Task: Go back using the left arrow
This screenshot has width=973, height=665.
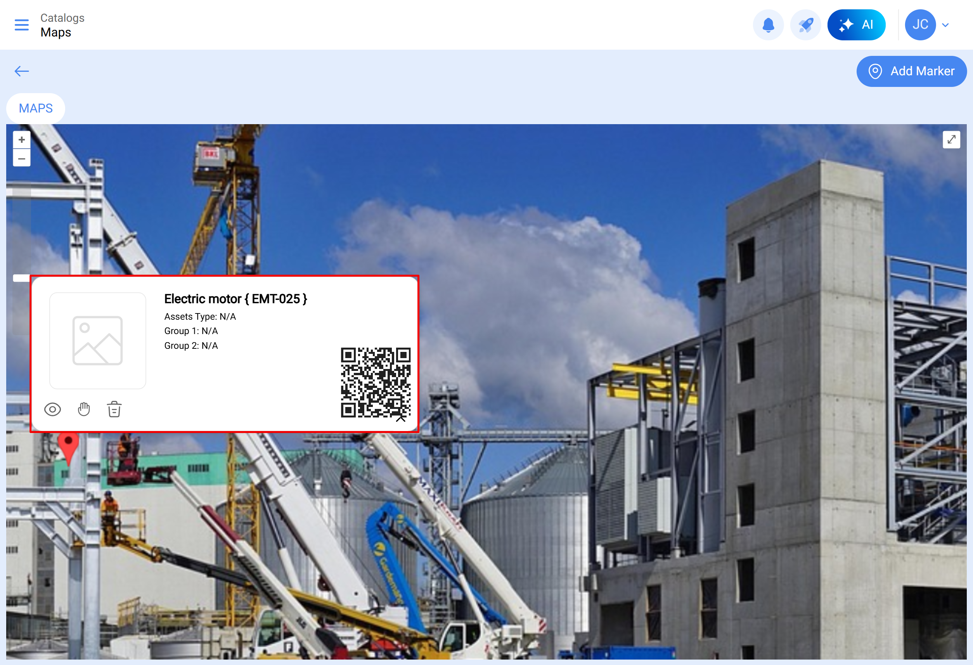Action: (x=22, y=71)
